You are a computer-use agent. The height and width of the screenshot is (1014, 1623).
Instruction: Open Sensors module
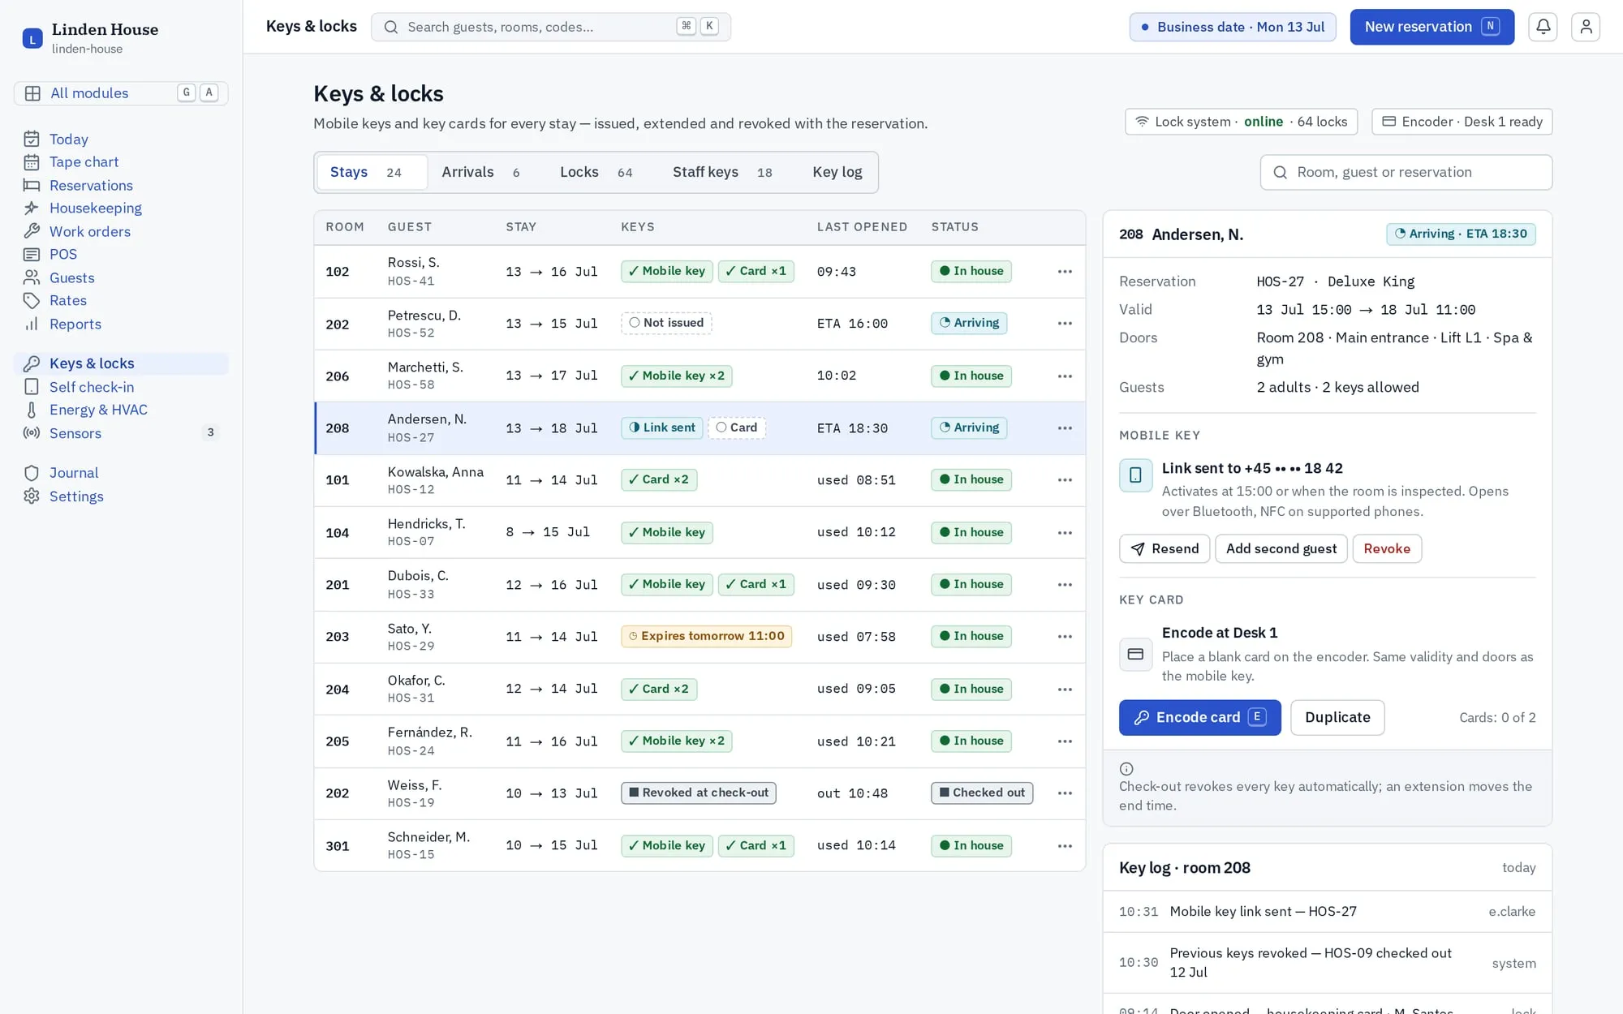(x=121, y=433)
